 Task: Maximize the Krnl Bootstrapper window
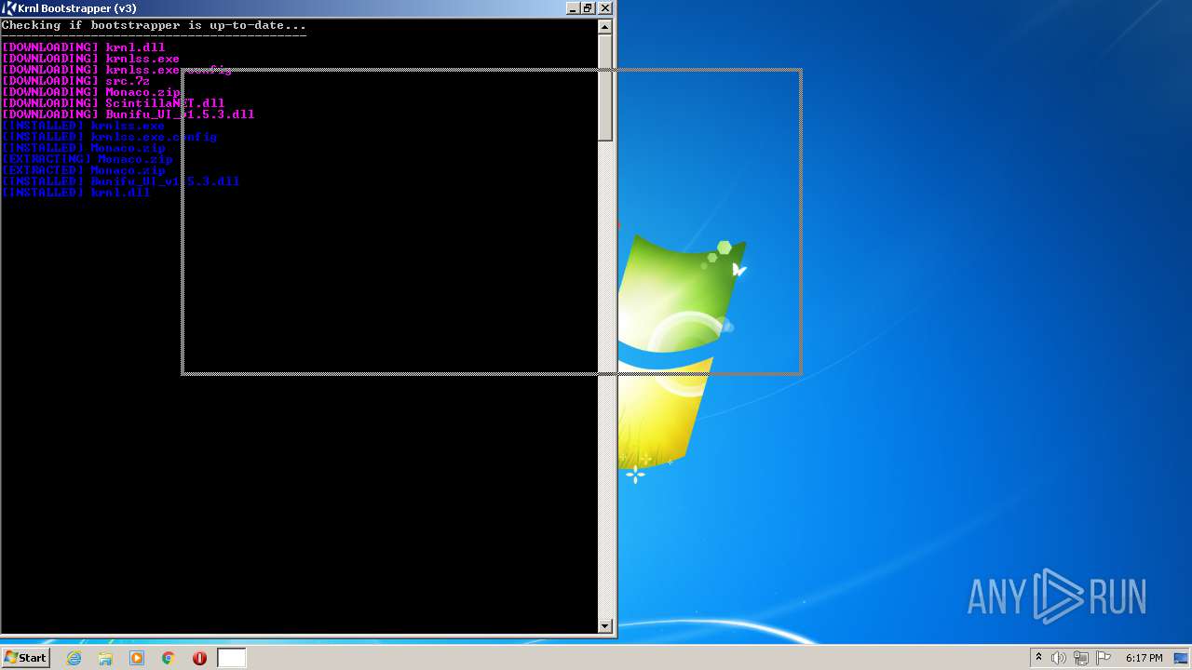tap(588, 7)
